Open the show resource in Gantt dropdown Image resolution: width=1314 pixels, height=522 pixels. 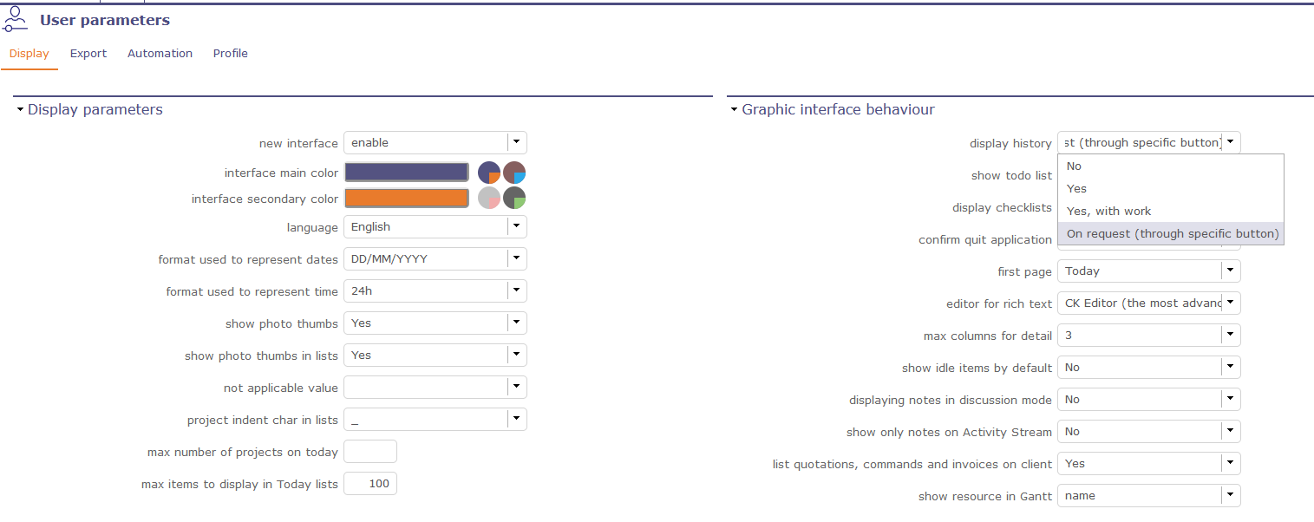point(1230,495)
